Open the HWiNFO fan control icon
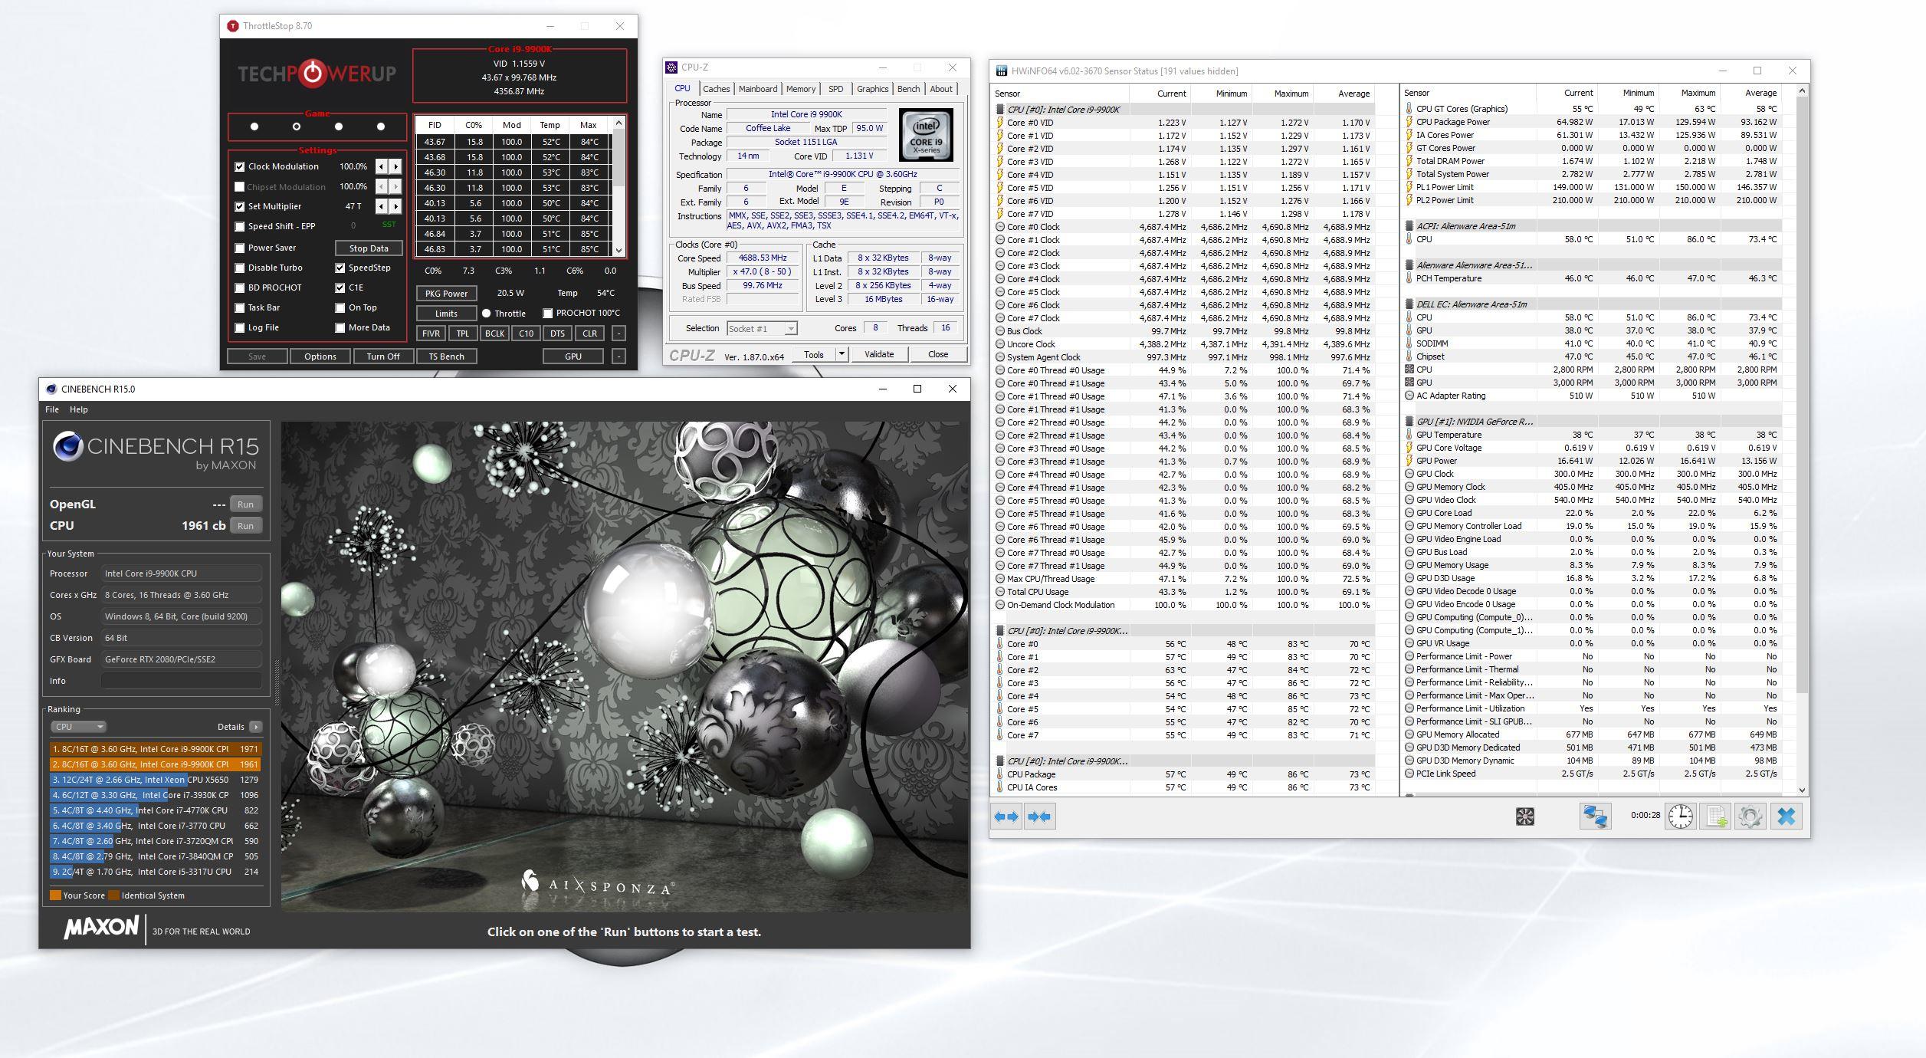Viewport: 1926px width, 1058px height. [x=1525, y=816]
